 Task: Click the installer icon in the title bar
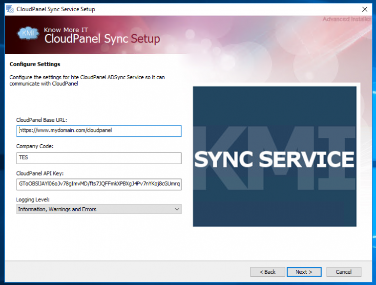(x=10, y=9)
